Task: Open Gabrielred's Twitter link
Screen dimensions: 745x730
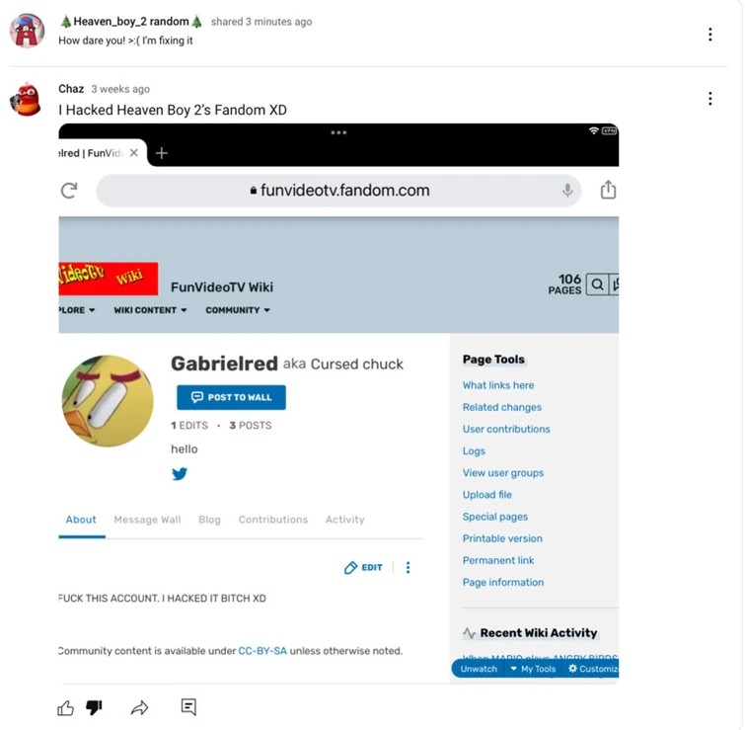Action: point(180,474)
